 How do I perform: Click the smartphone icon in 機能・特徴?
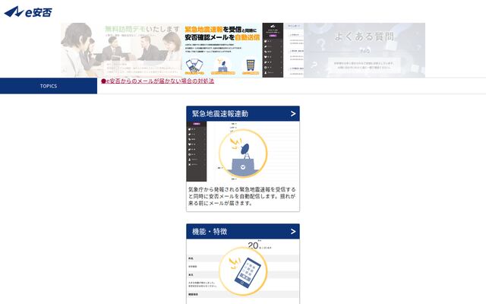[x=243, y=271]
